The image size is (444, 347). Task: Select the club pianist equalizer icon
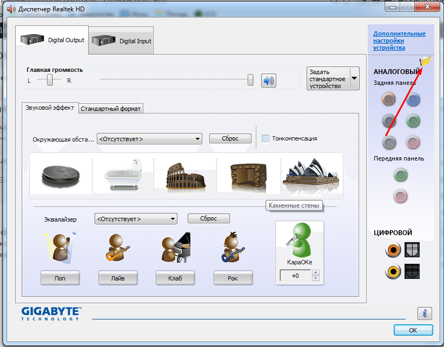click(x=175, y=248)
